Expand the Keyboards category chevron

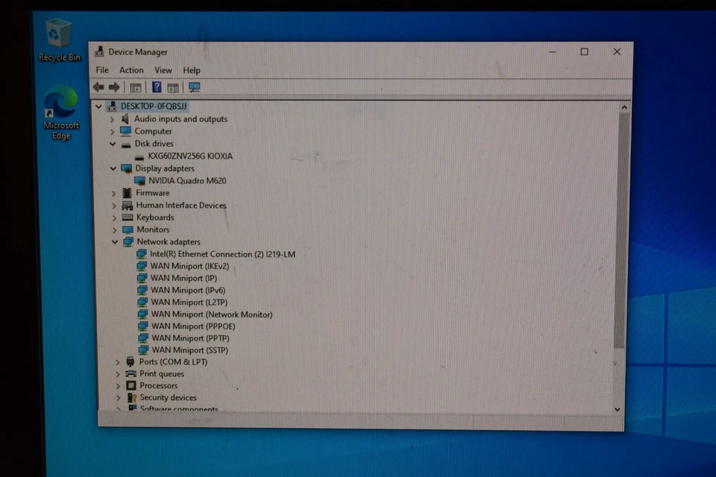[114, 218]
